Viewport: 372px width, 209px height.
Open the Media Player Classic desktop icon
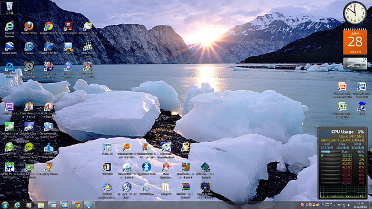click(88, 49)
